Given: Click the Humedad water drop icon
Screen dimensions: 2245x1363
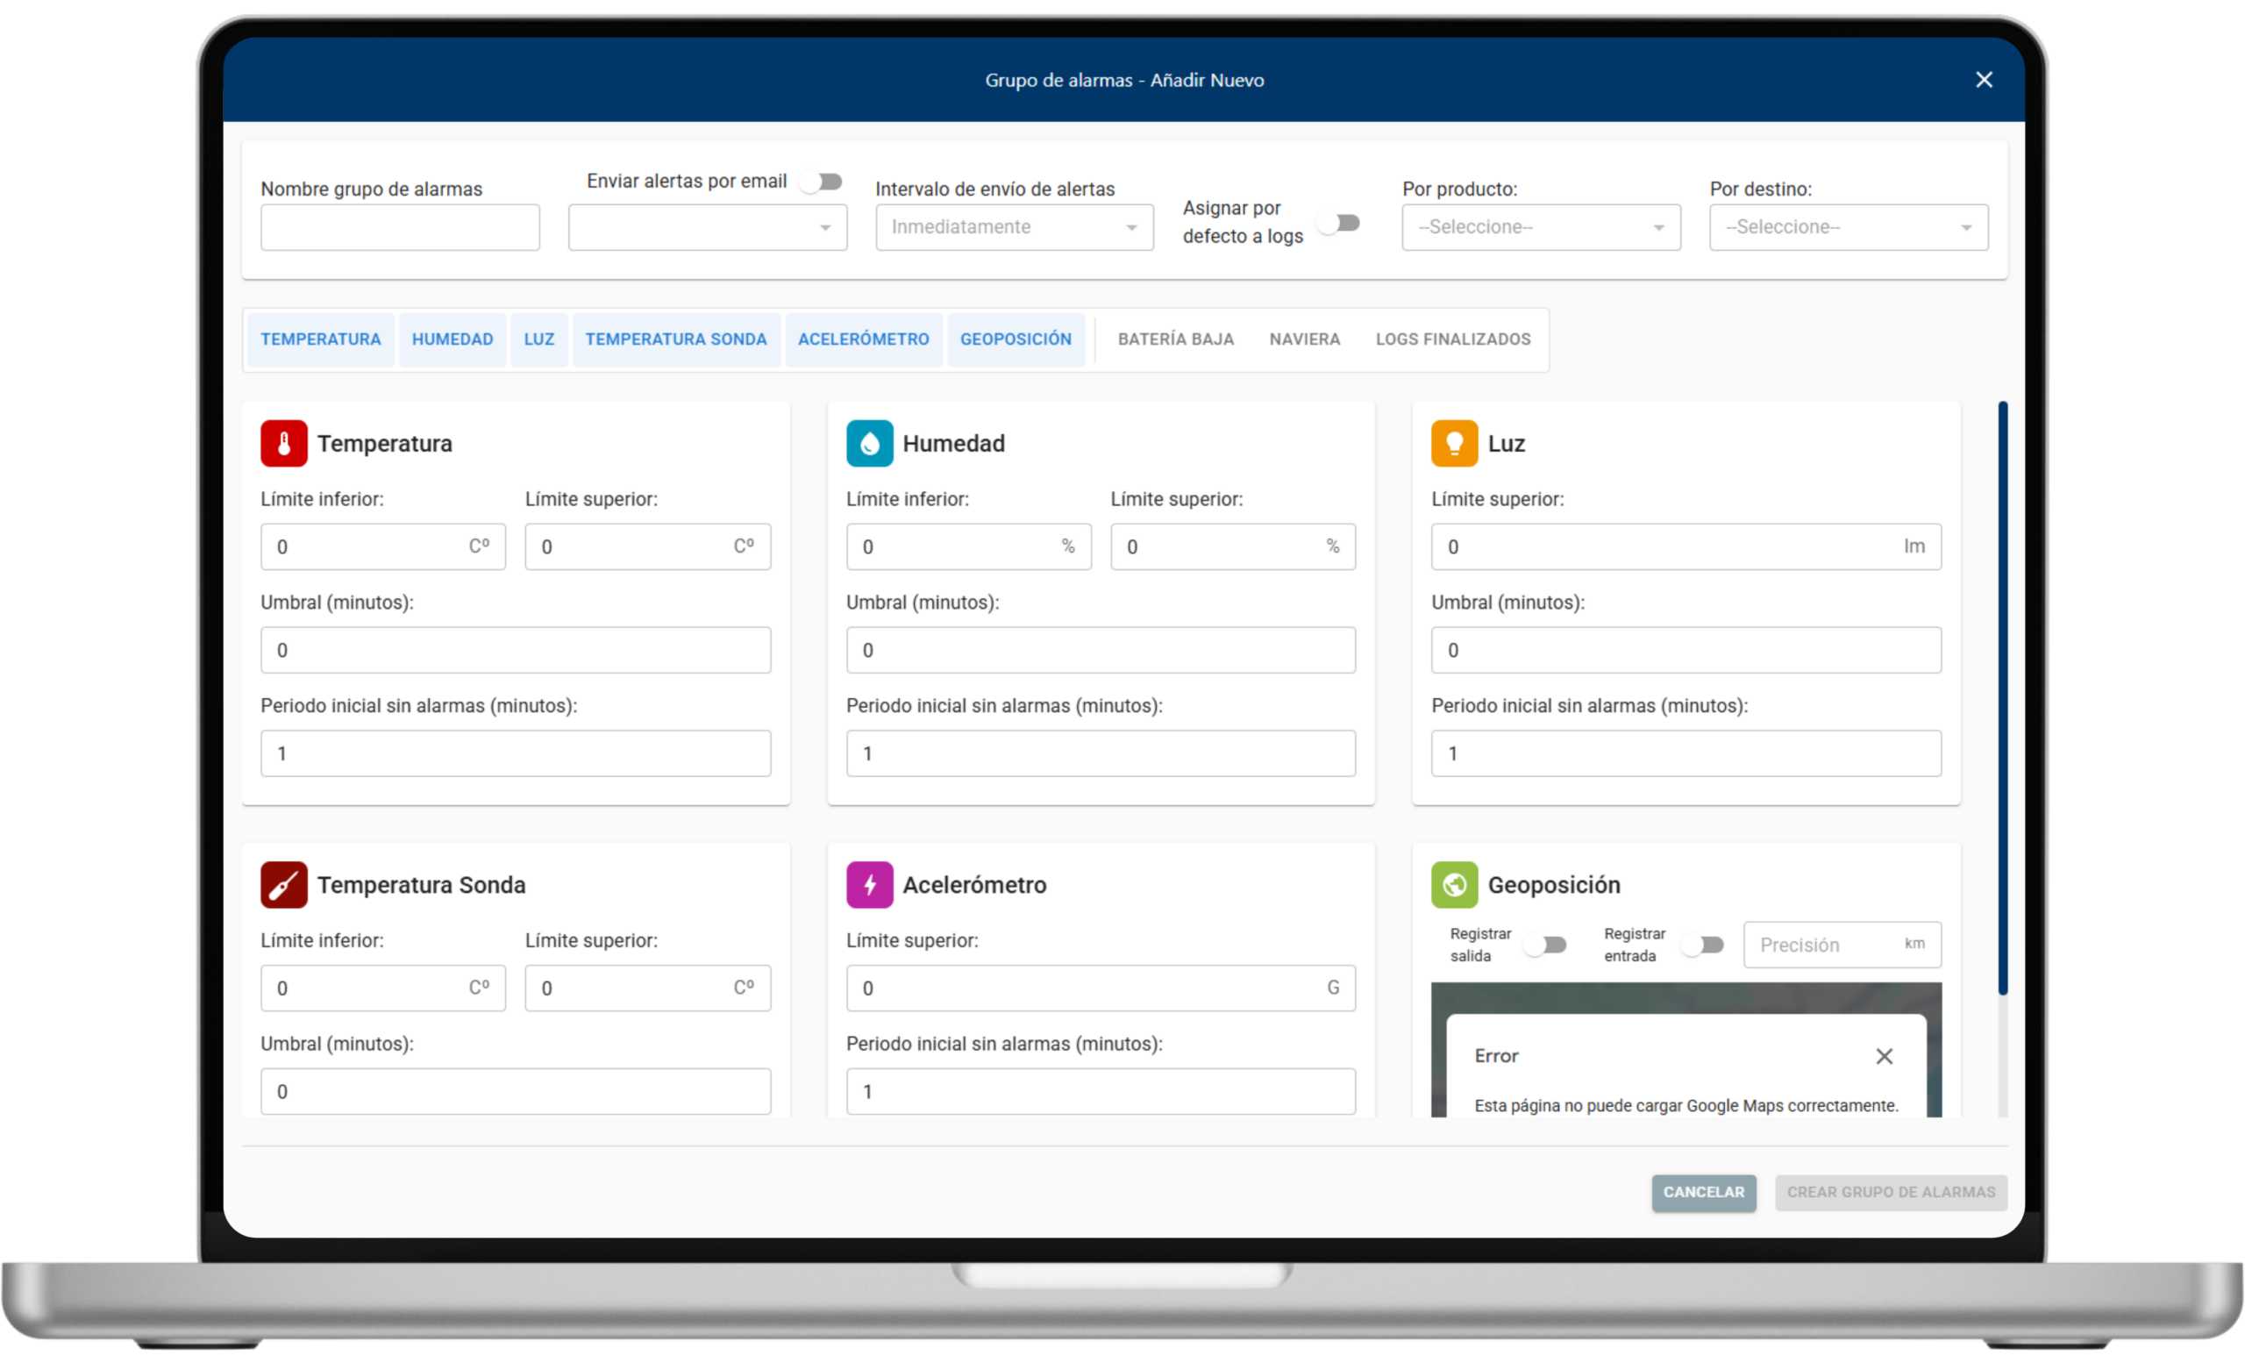Looking at the screenshot, I should (x=868, y=444).
